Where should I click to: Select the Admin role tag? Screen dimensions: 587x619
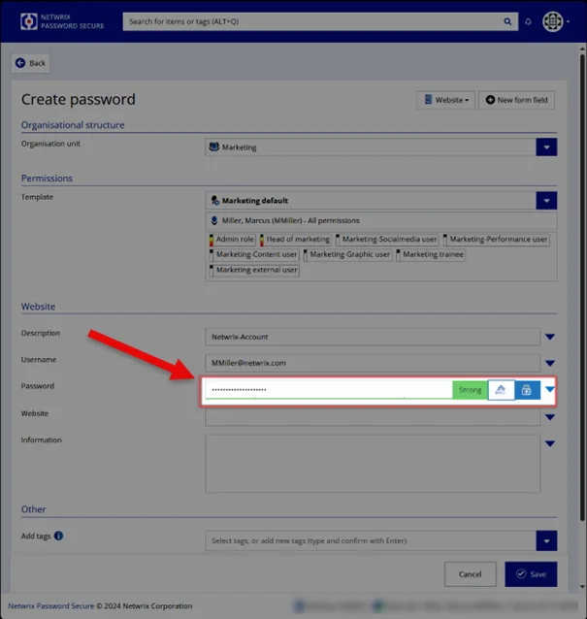pyautogui.click(x=232, y=240)
